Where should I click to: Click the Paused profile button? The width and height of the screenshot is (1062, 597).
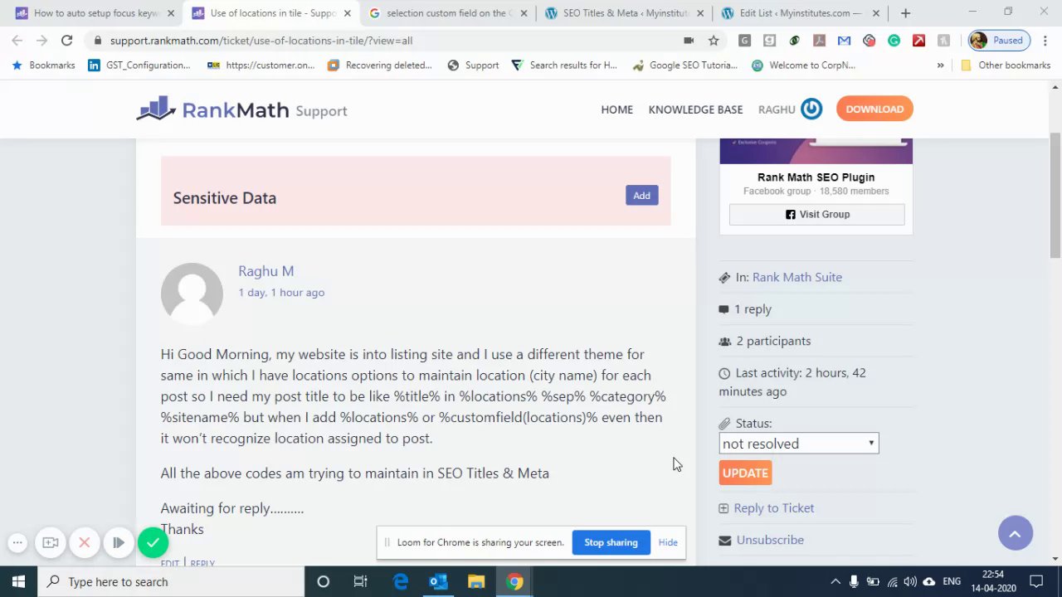pyautogui.click(x=1000, y=41)
